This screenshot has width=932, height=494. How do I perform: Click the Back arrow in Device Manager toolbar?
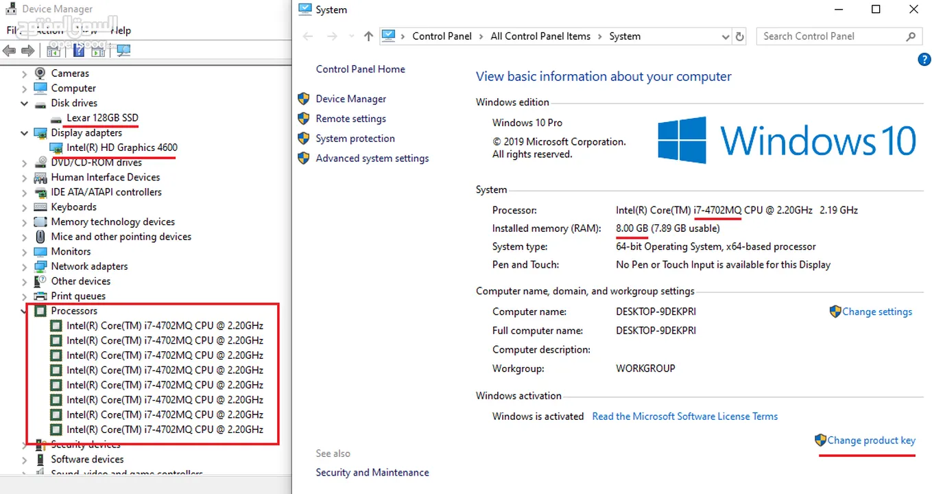pyautogui.click(x=10, y=51)
